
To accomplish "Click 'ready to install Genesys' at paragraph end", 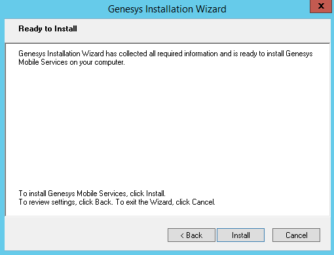I will [276, 54].
